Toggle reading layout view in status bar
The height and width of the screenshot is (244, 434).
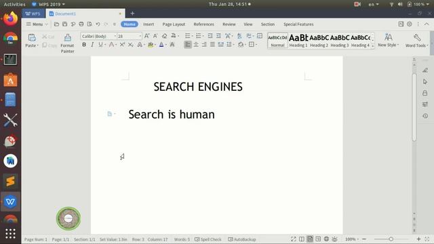click(302, 239)
